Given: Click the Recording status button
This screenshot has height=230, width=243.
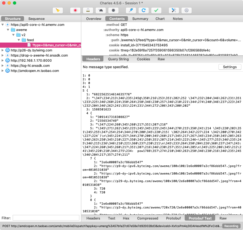Looking at the screenshot, I should (x=231, y=226).
